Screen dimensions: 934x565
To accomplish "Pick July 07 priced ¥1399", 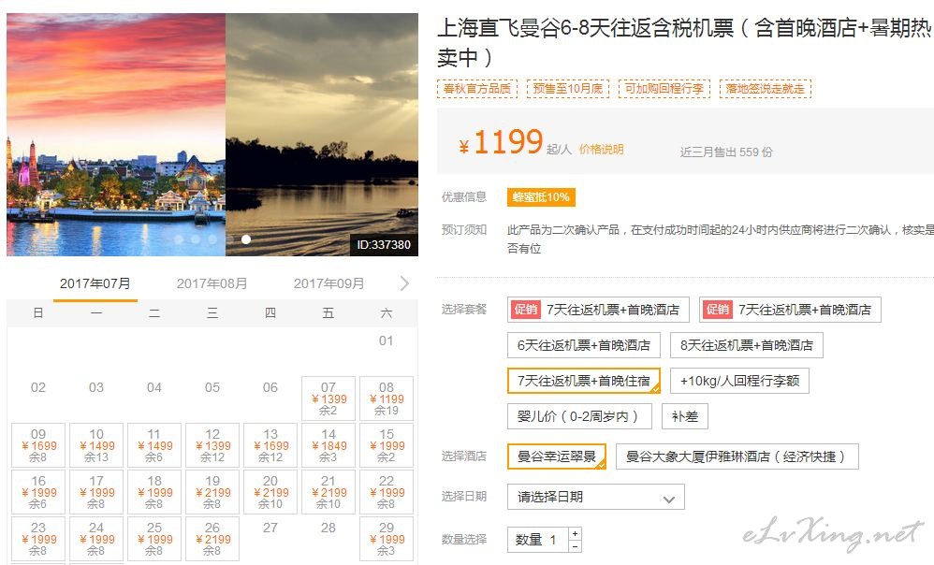I will 328,398.
